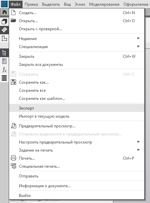Open the variables fx panel icon
Viewport: 150px width, 203px height.
pos(4,70)
